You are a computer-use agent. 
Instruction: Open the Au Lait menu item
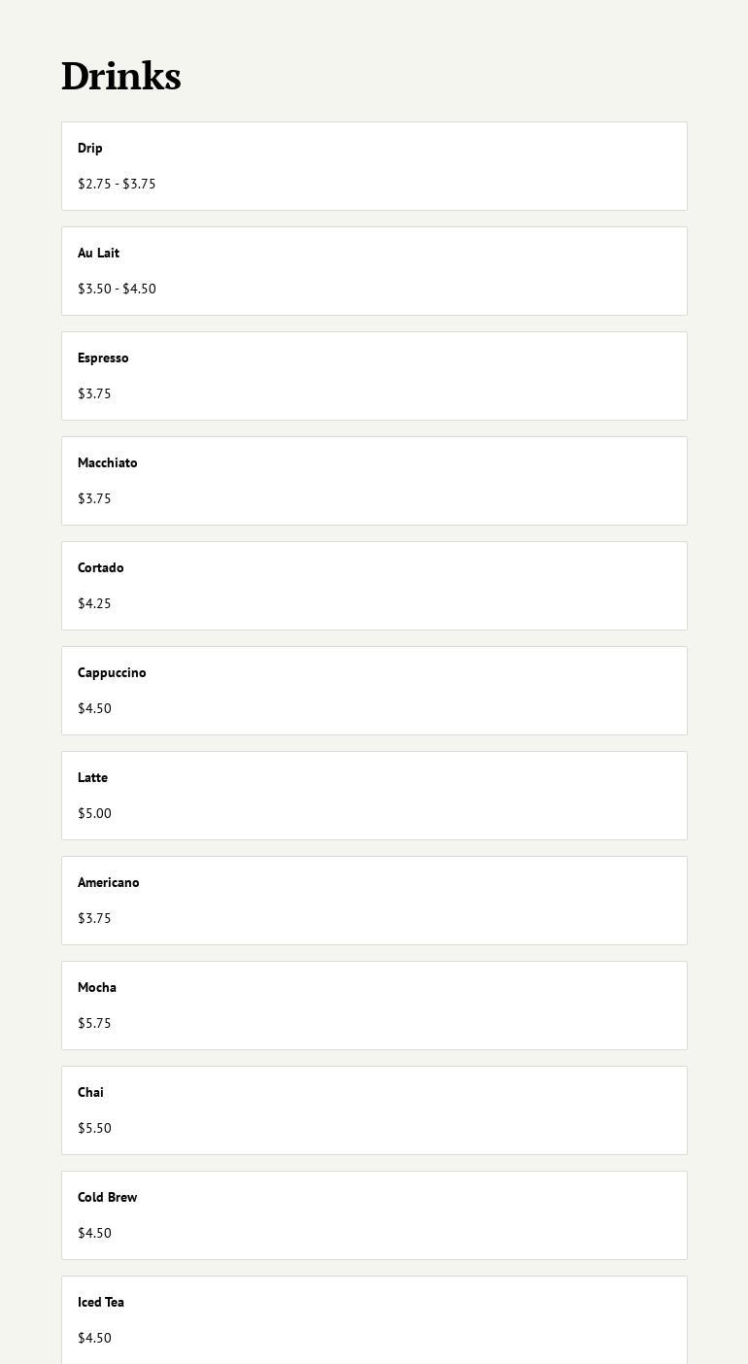(374, 271)
